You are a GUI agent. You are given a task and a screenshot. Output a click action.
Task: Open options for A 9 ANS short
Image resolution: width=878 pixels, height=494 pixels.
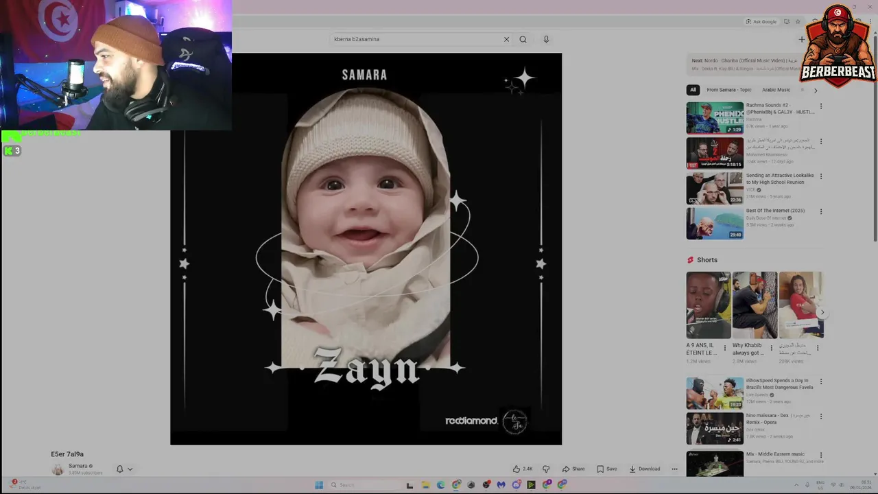coord(725,348)
